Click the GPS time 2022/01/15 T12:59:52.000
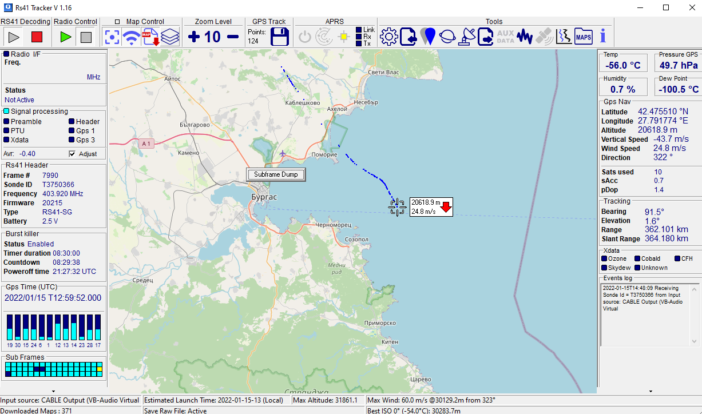Image resolution: width=702 pixels, height=414 pixels. pos(53,298)
